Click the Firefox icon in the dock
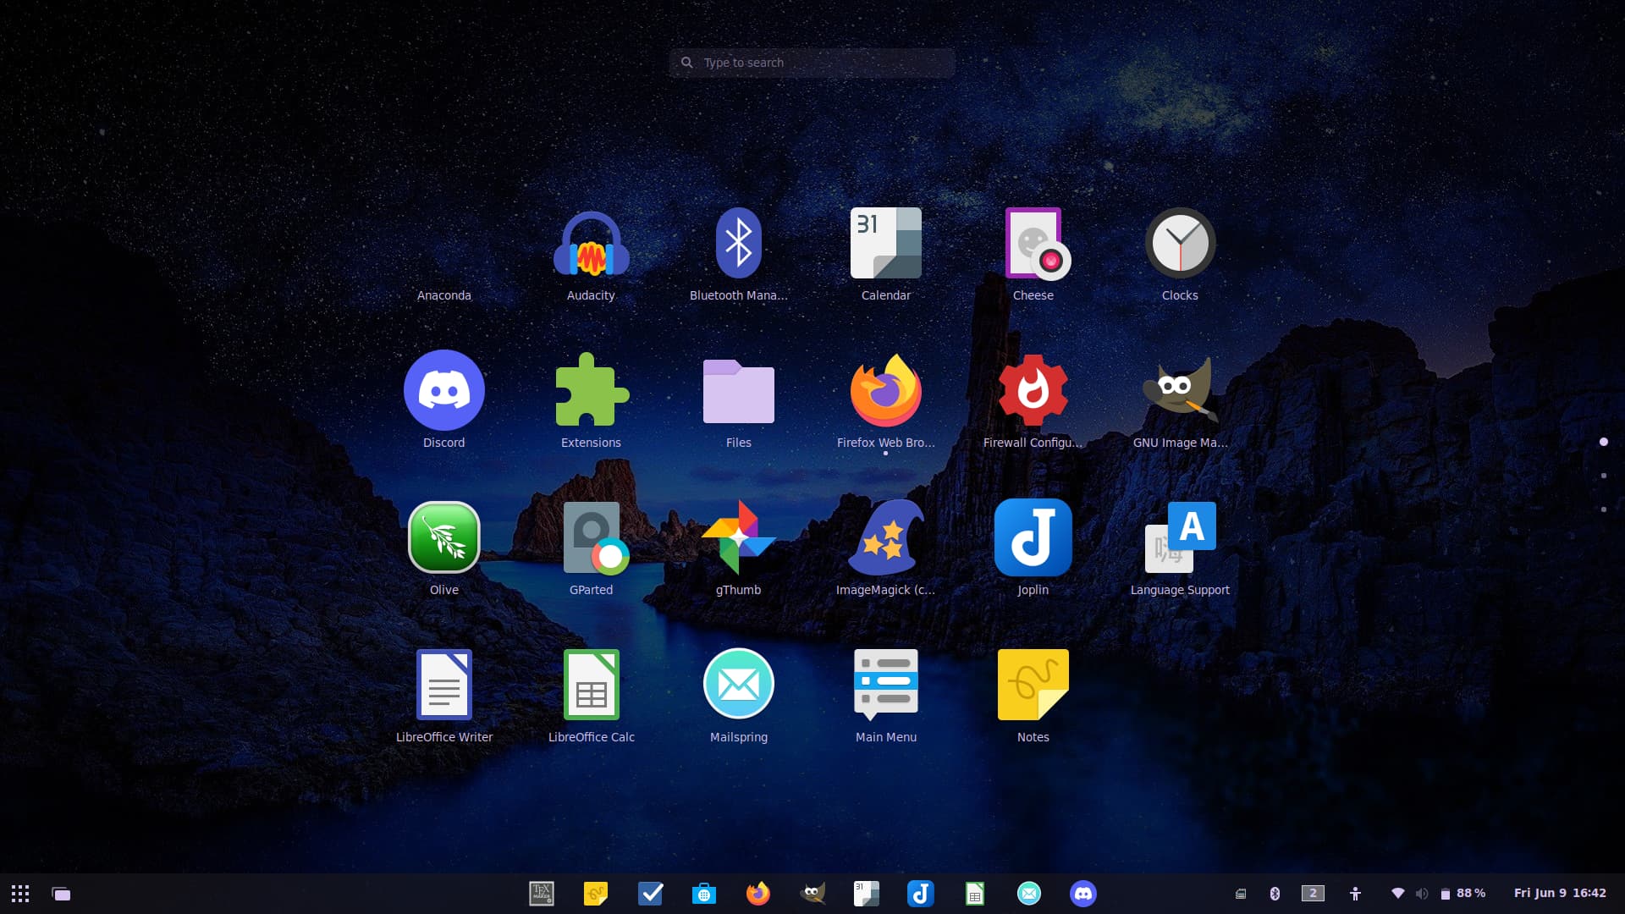Viewport: 1625px width, 914px height. click(757, 894)
